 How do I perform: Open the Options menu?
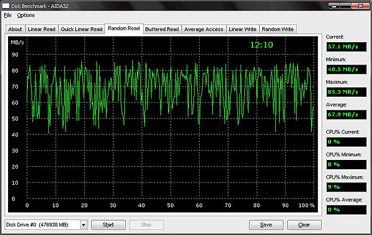pyautogui.click(x=26, y=16)
